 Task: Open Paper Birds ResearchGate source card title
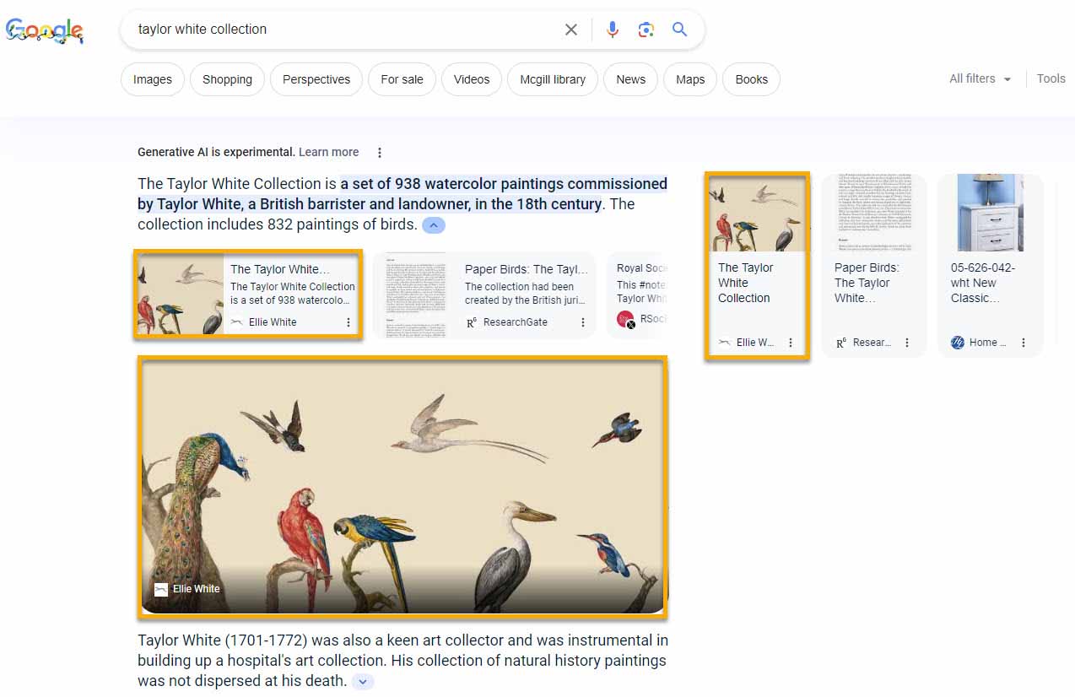coord(527,269)
